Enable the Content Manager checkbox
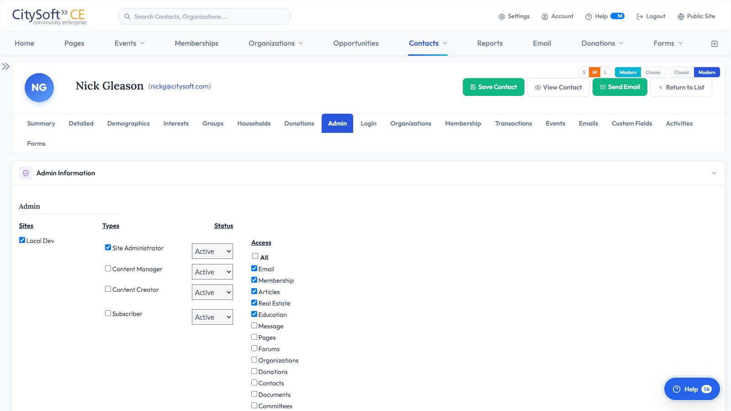731x411 pixels. pyautogui.click(x=108, y=269)
